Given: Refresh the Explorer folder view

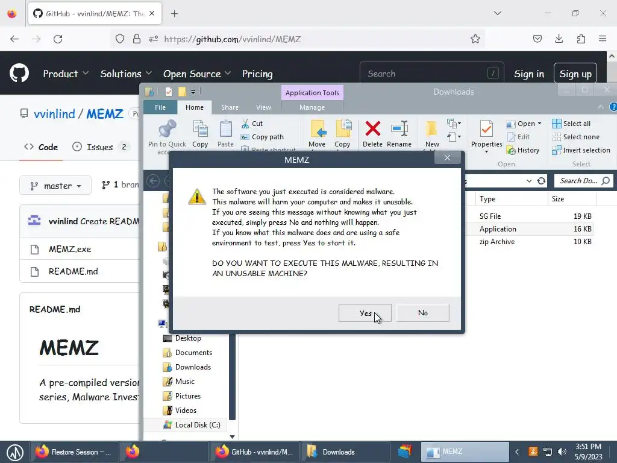Looking at the screenshot, I should tap(542, 181).
